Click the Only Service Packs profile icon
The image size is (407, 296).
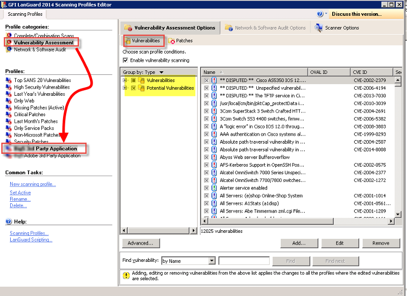pyautogui.click(x=9, y=128)
